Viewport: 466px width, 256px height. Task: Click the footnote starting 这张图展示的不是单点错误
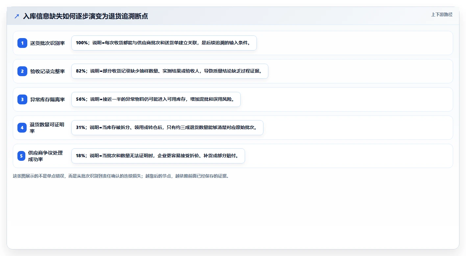[121, 176]
